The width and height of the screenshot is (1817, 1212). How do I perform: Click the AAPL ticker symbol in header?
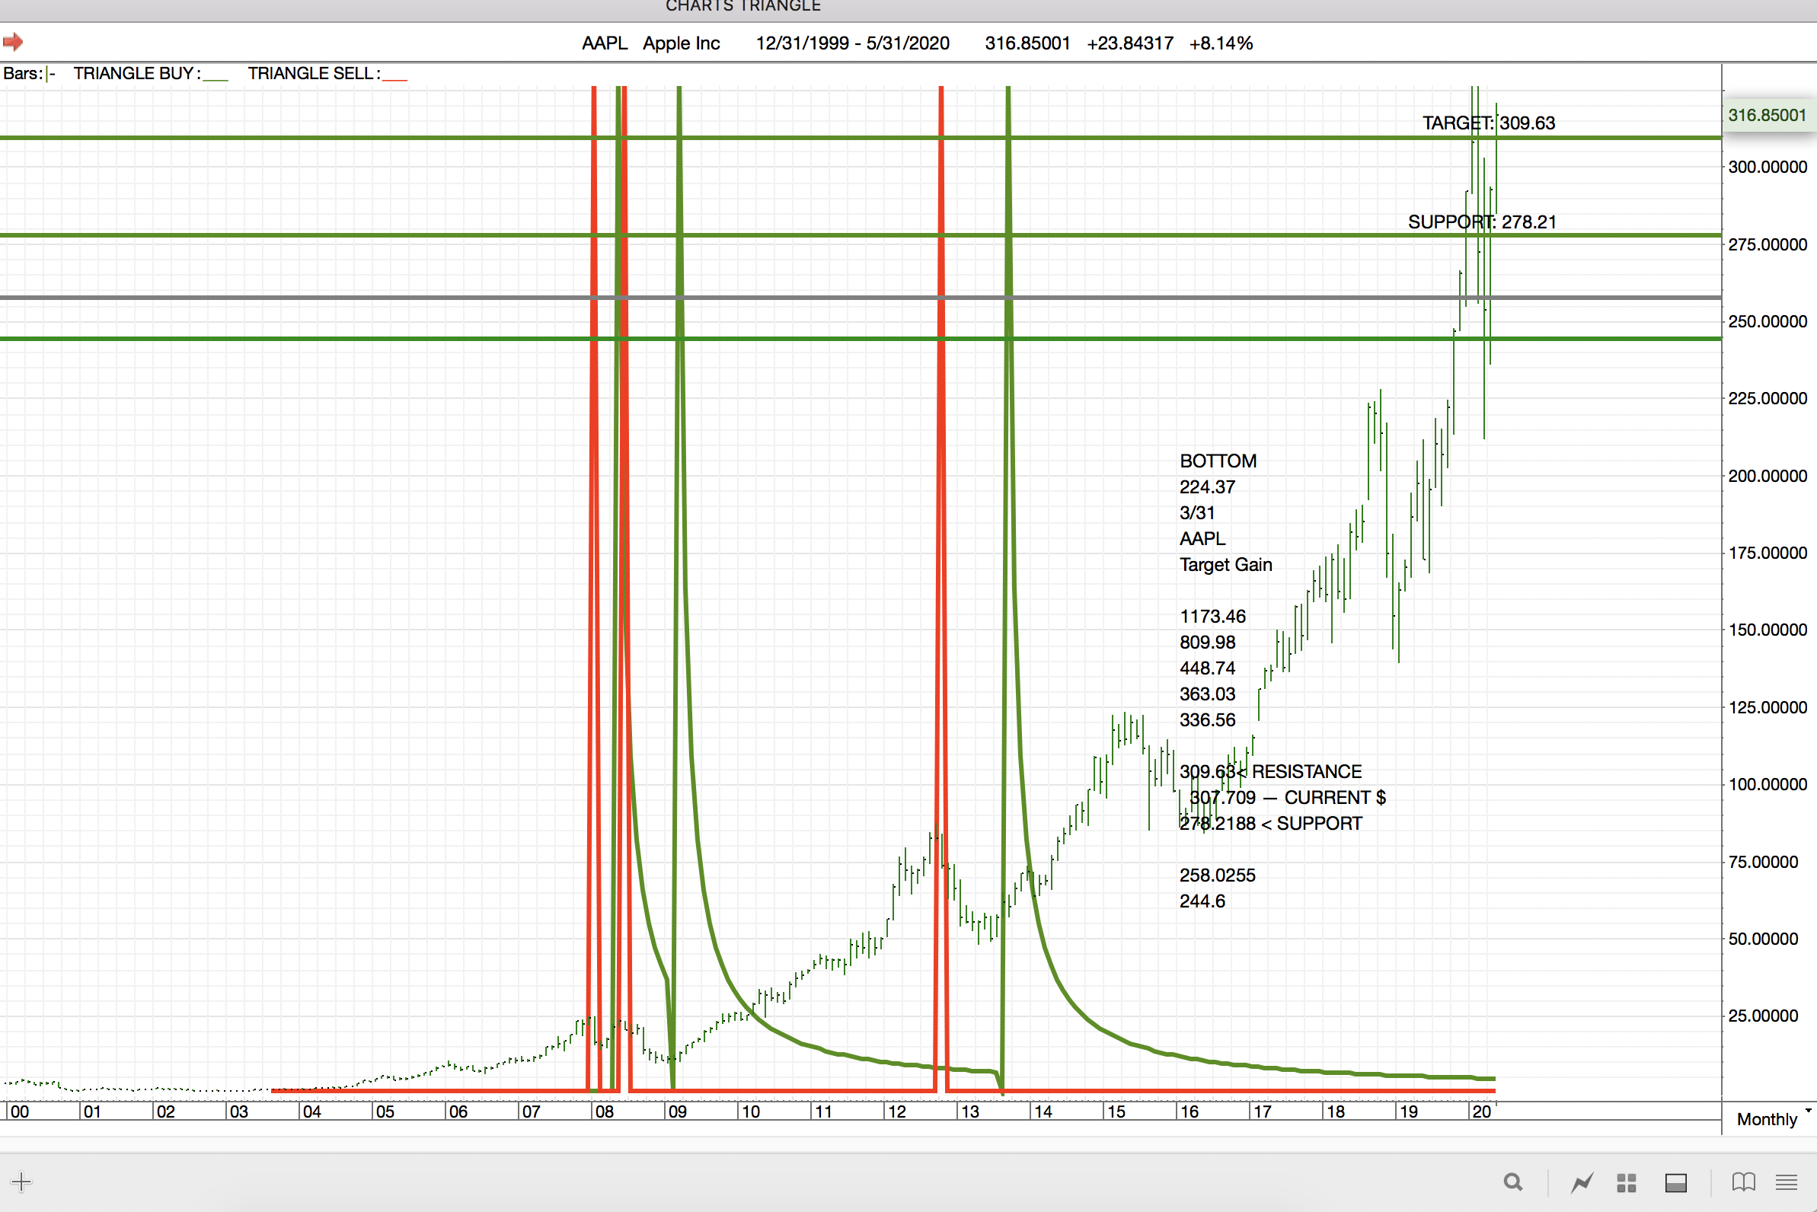tap(604, 43)
